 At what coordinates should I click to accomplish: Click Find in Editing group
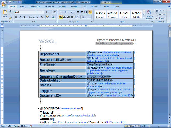coord(160,11)
